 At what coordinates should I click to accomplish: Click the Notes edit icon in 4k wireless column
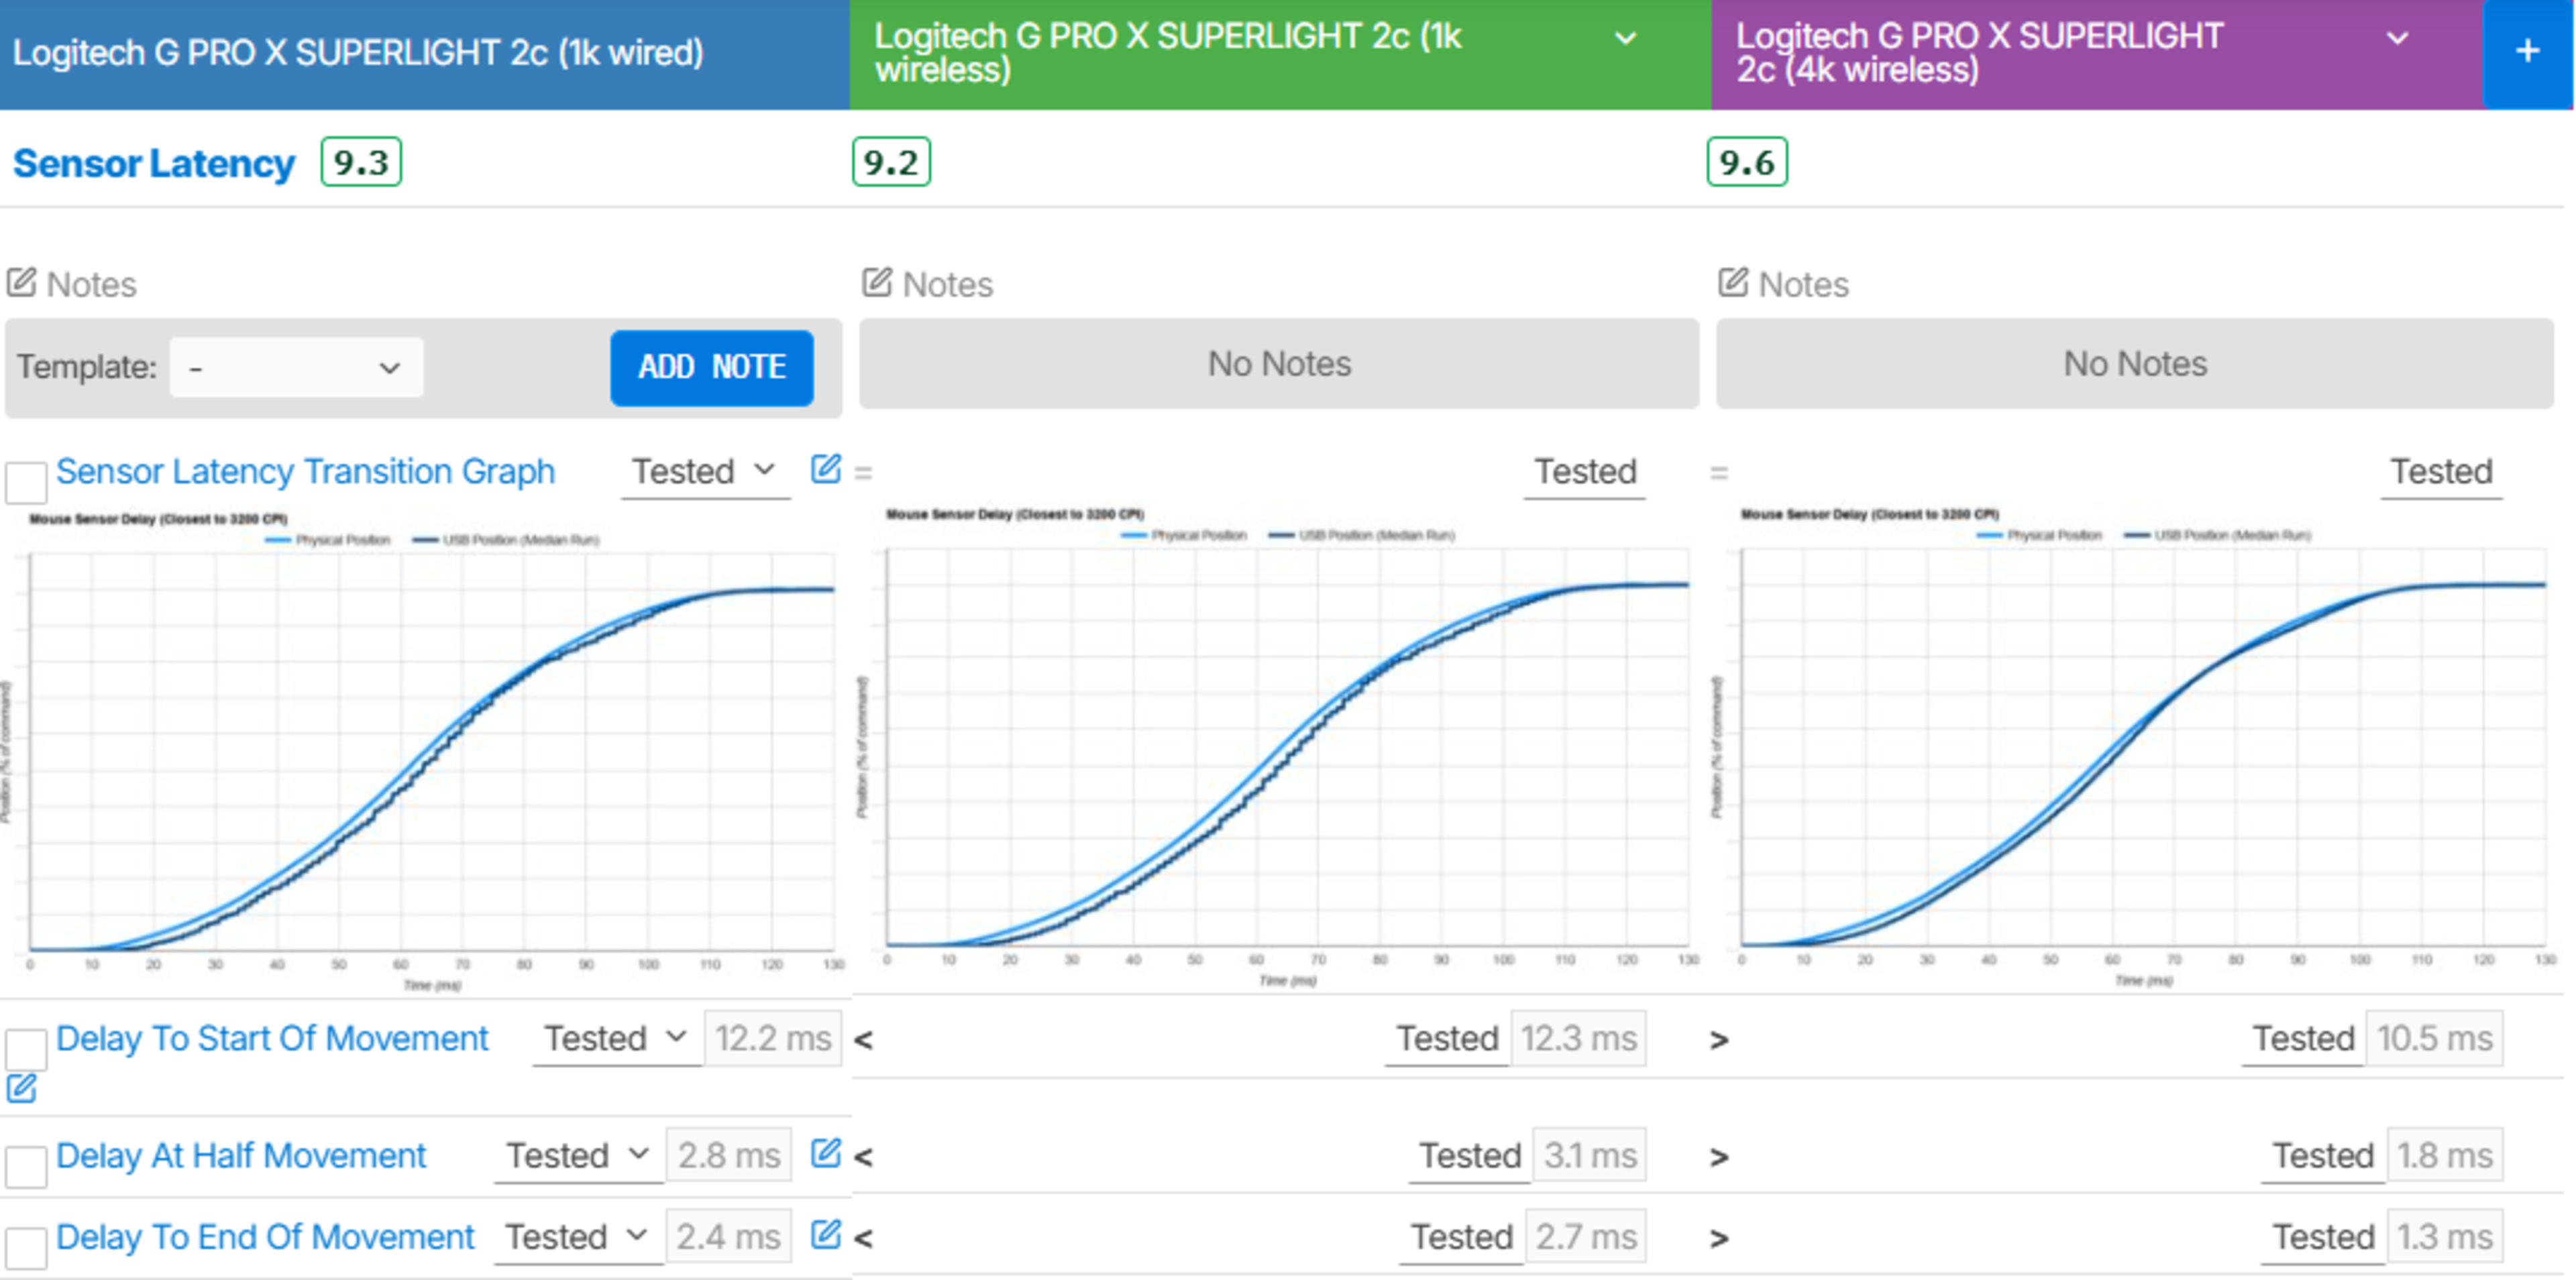pyautogui.click(x=1733, y=283)
